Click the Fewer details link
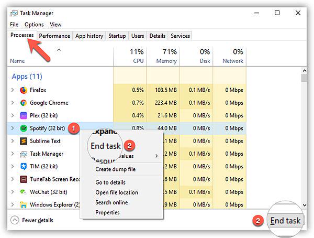The height and width of the screenshot is (238, 314). click(x=38, y=220)
